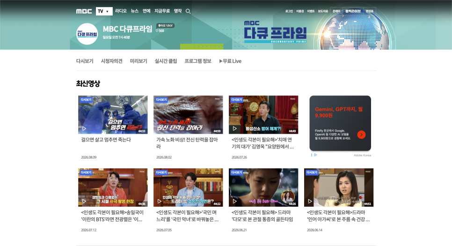The width and height of the screenshot is (452, 246).
Task: Play icon on the 치매 연기의 대가 video
Action: [234, 129]
